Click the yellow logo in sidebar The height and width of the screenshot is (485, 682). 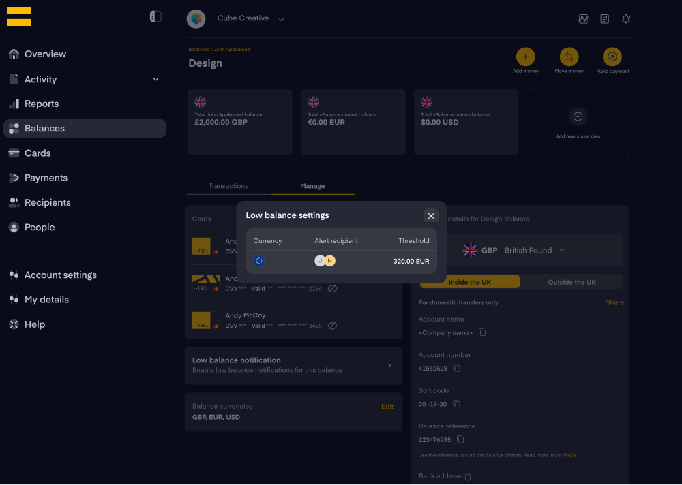click(x=18, y=16)
